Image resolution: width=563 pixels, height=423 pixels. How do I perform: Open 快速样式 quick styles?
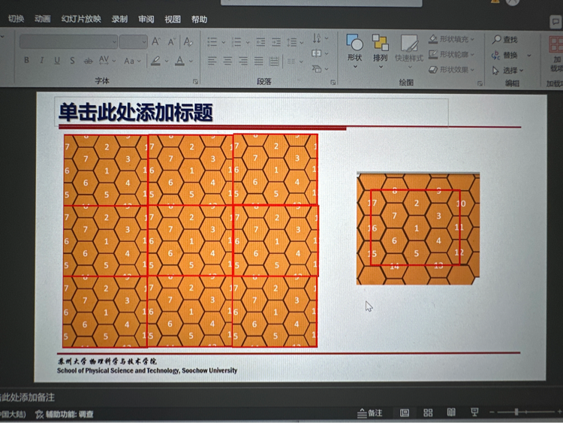[409, 47]
